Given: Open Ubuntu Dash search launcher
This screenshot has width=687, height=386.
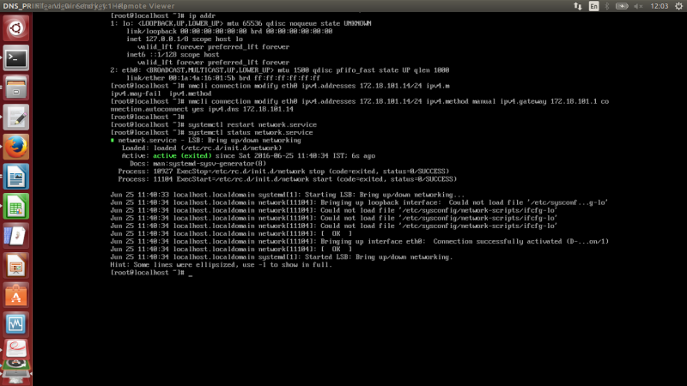Looking at the screenshot, I should coord(16,28).
